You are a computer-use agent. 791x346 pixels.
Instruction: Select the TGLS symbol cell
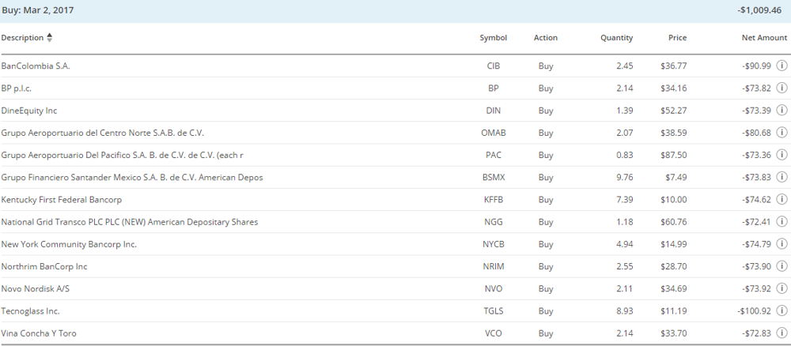pos(493,310)
